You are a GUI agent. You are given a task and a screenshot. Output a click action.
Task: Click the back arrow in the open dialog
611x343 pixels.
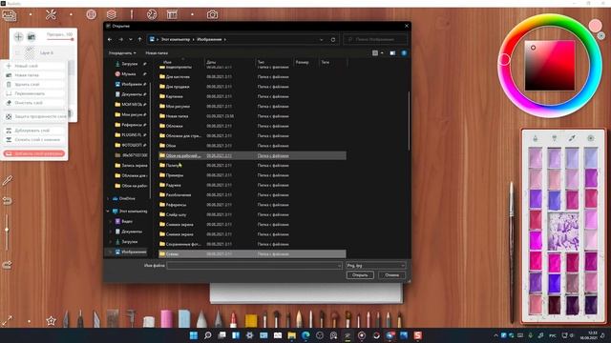110,39
